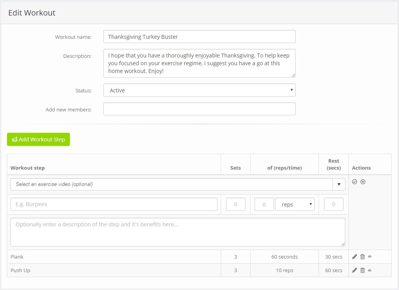Viewport: 399px width, 290px height.
Task: Click the Actions column header
Action: (x=361, y=168)
